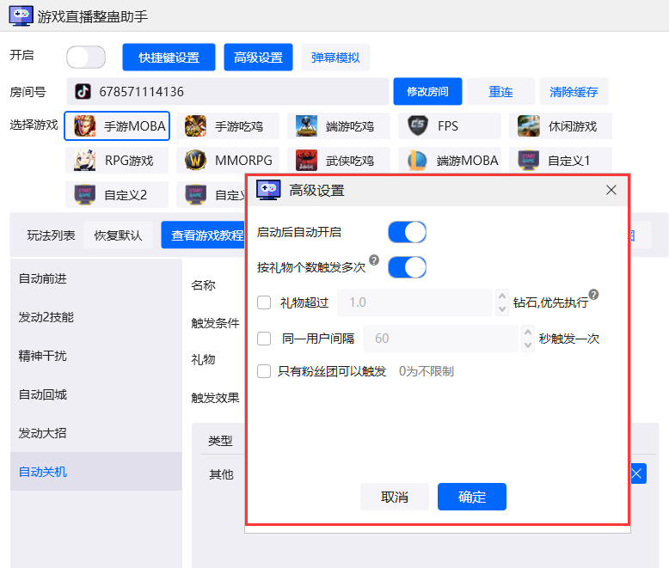The width and height of the screenshot is (669, 568).
Task: Pick the MMORPG game icon
Action: [195, 161]
